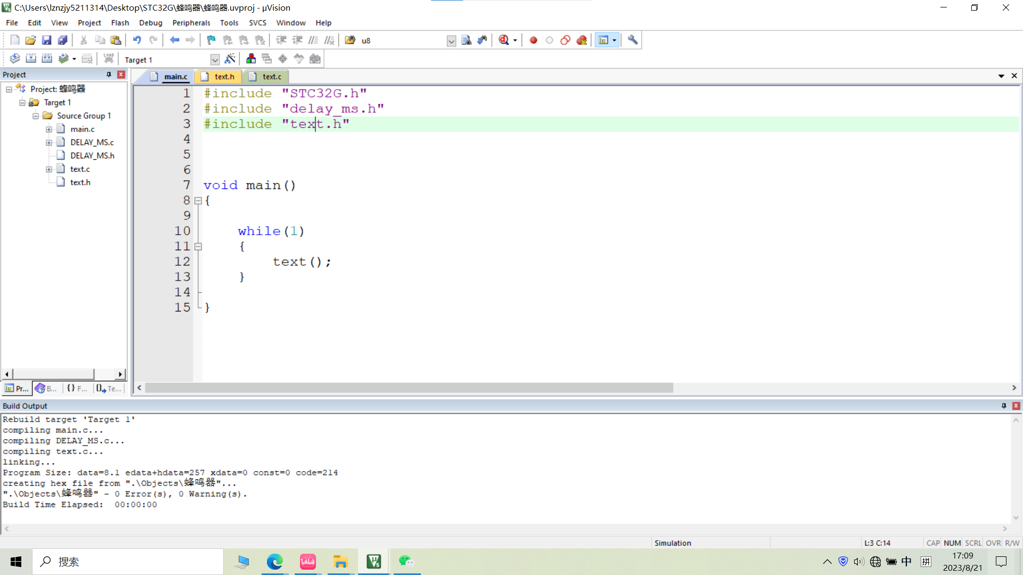Open the Target 1 selection dropdown
Image resolution: width=1023 pixels, height=575 pixels.
[x=215, y=60]
